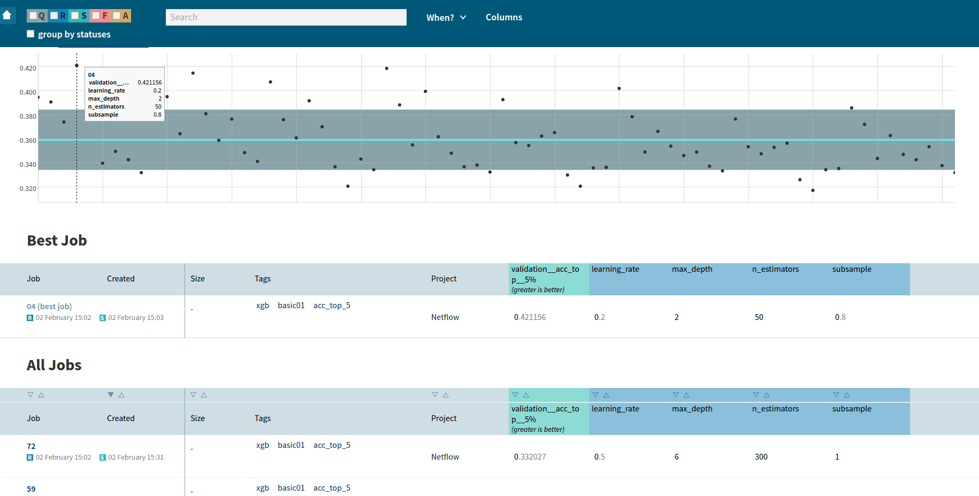Sort Job column descending
Screen dimensions: 979x496
[x=30, y=395]
